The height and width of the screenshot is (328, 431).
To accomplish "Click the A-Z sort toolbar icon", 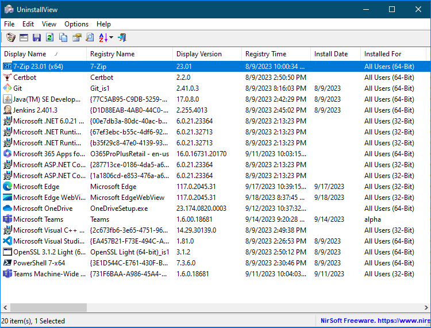I will [x=103, y=37].
